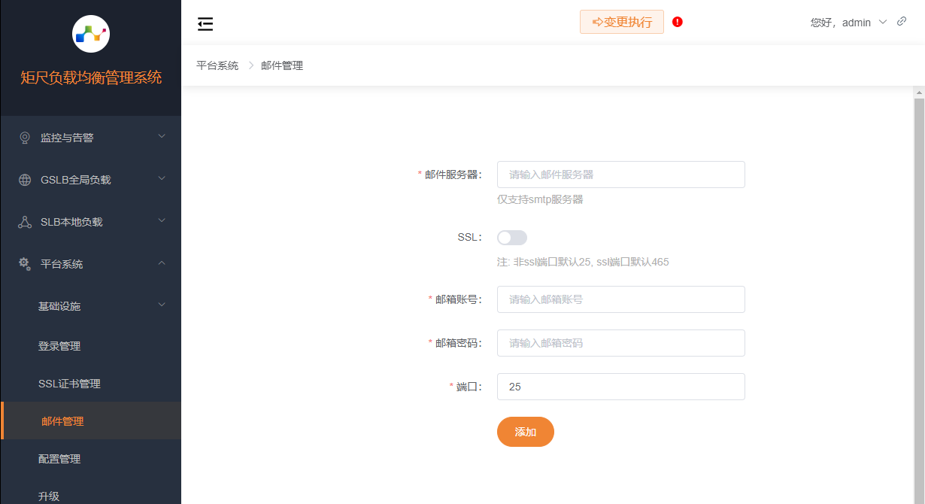Screen dimensions: 925x504
Task: Toggle SSL off after enabling
Action: pos(511,237)
